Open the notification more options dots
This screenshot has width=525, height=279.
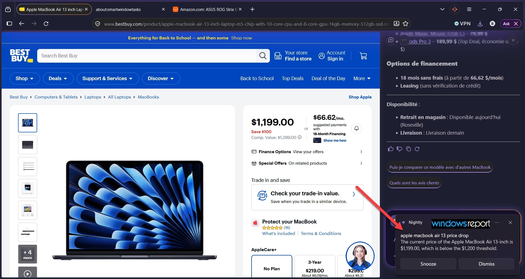(497, 222)
